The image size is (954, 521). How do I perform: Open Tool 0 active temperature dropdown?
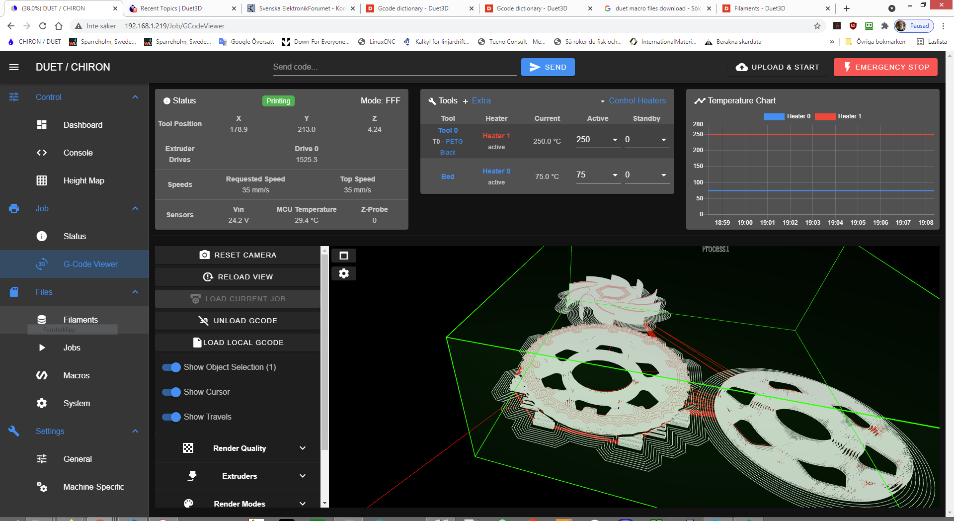(x=615, y=140)
